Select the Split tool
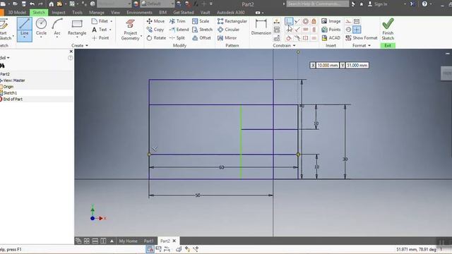Screen dimensions: 452x254 coord(177,37)
